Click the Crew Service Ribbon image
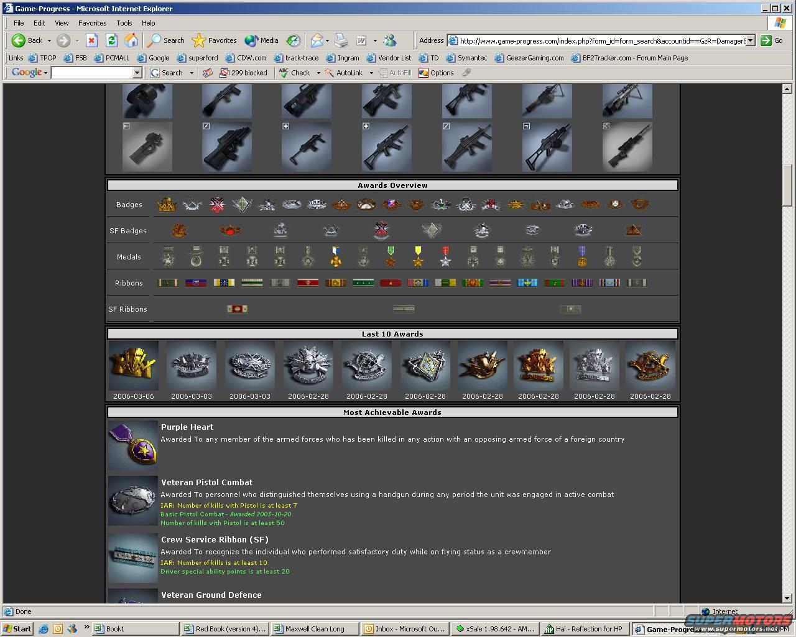The width and height of the screenshot is (796, 637). (x=133, y=558)
